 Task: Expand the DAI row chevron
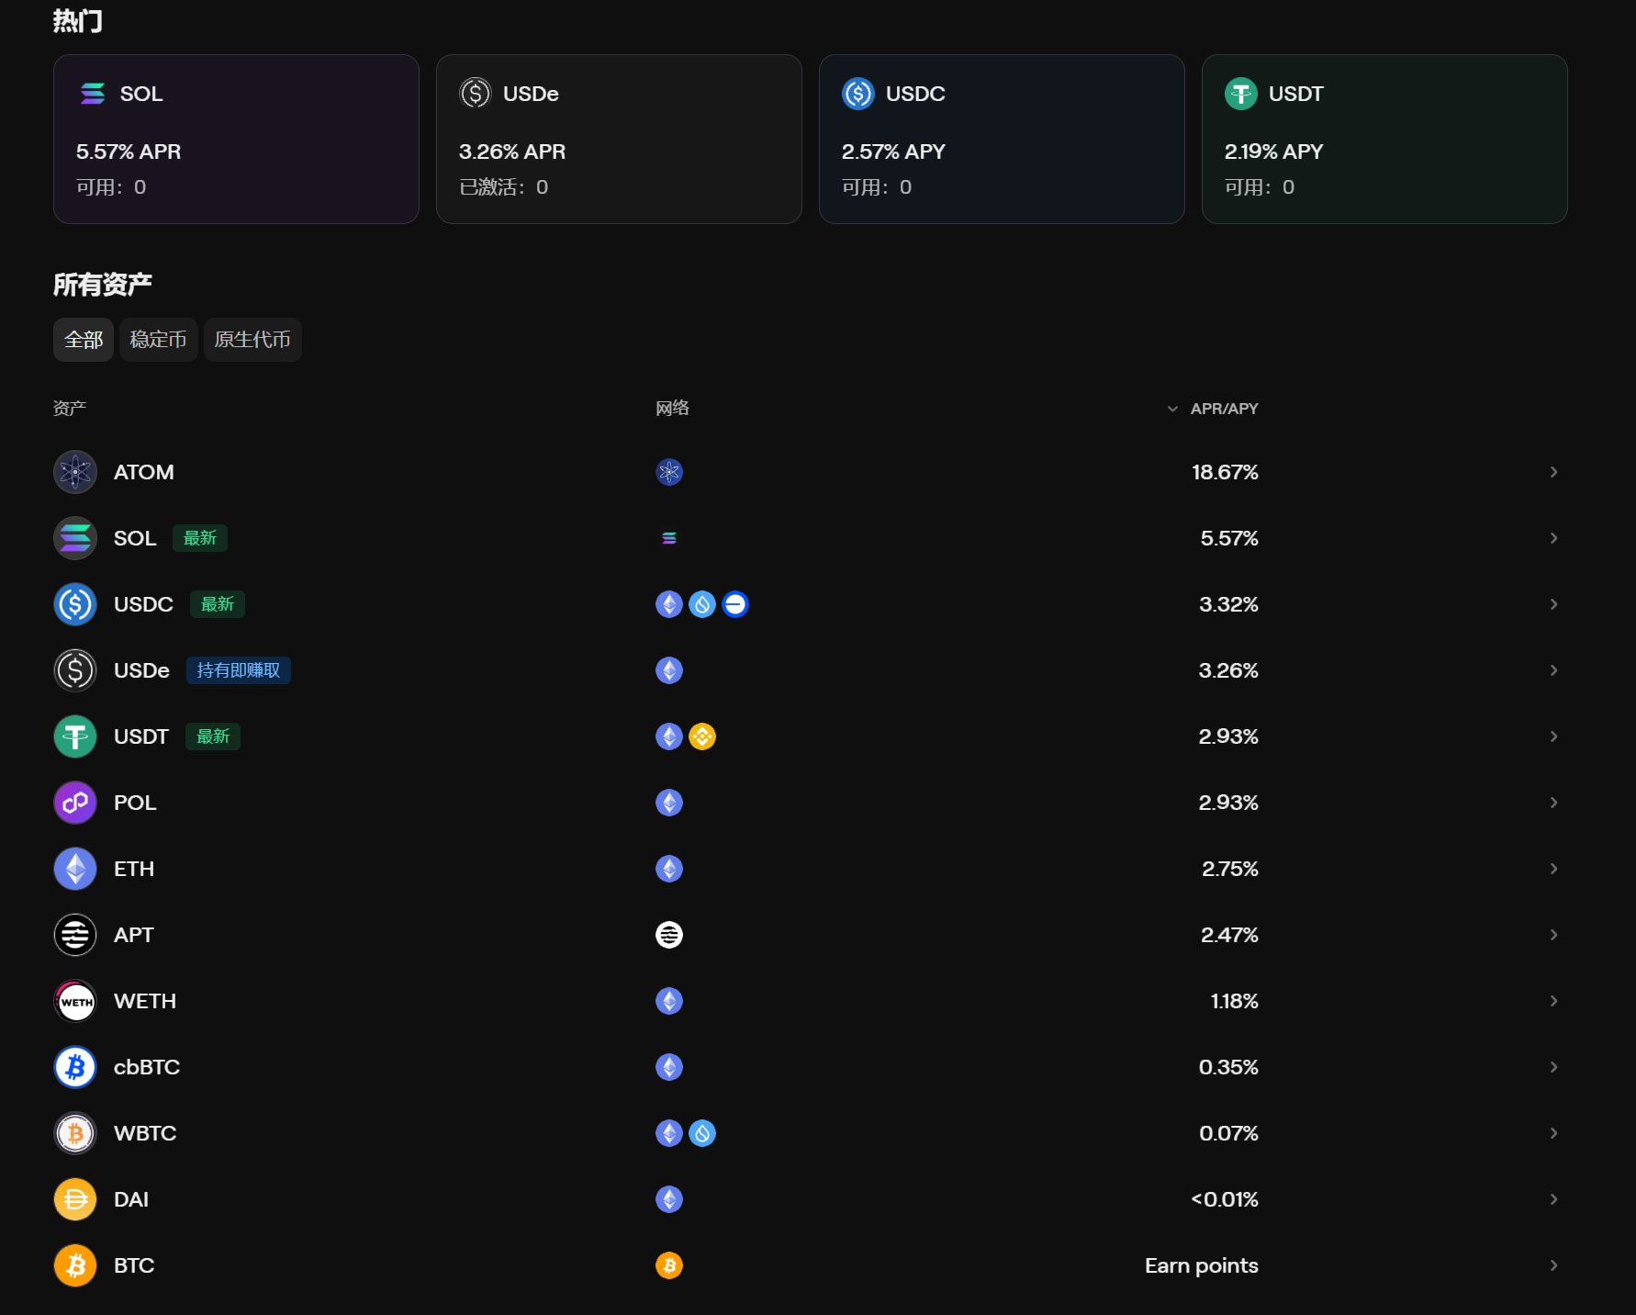tap(1553, 1199)
